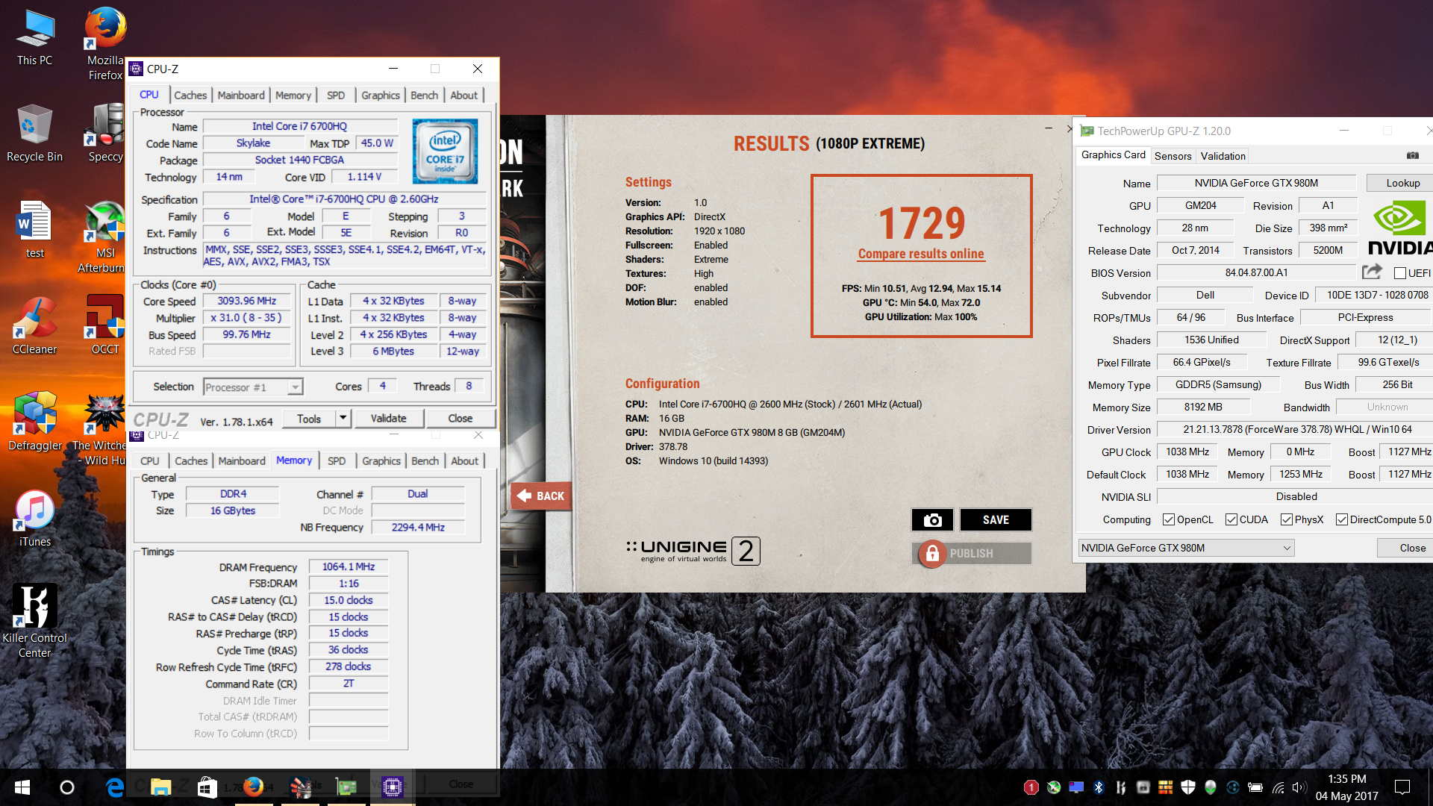The width and height of the screenshot is (1433, 806).
Task: Click the SAVE button in Unigine results
Action: click(x=996, y=520)
